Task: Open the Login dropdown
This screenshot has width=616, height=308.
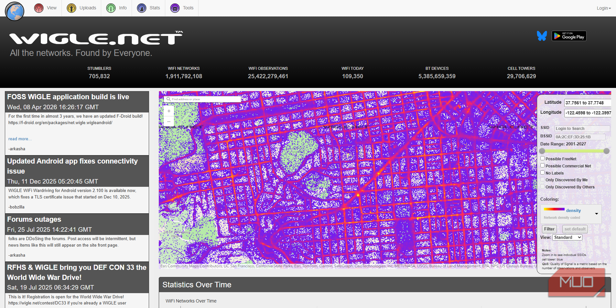Action: click(x=604, y=8)
